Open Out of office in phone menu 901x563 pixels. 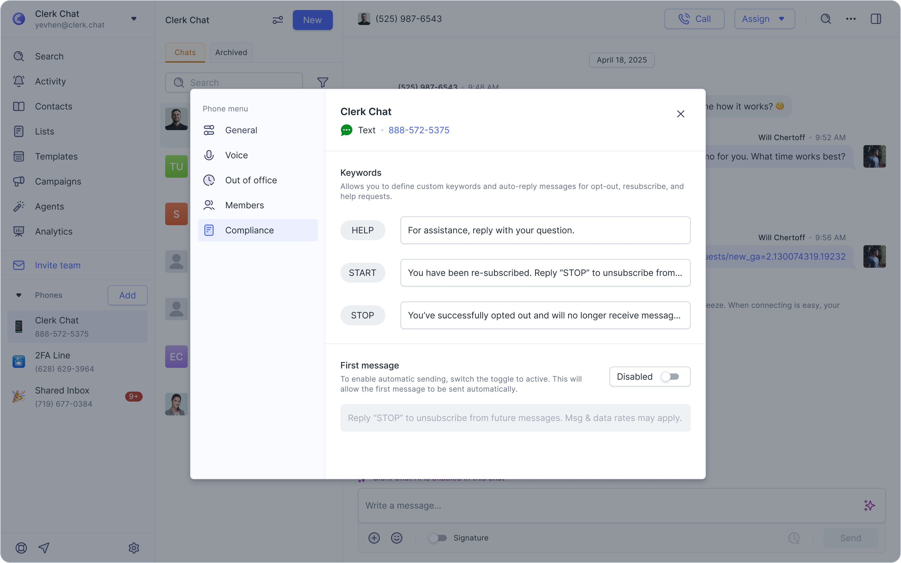point(251,180)
